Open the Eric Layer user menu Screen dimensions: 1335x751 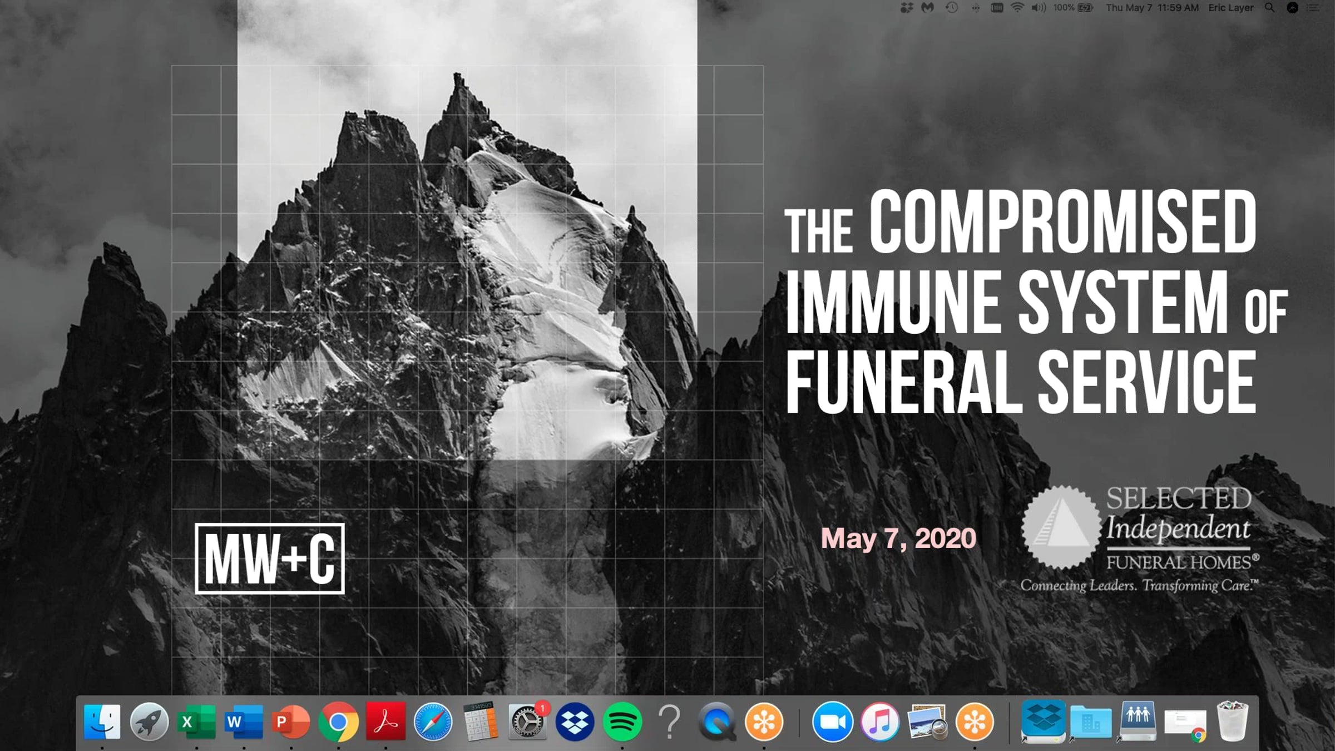pos(1231,8)
